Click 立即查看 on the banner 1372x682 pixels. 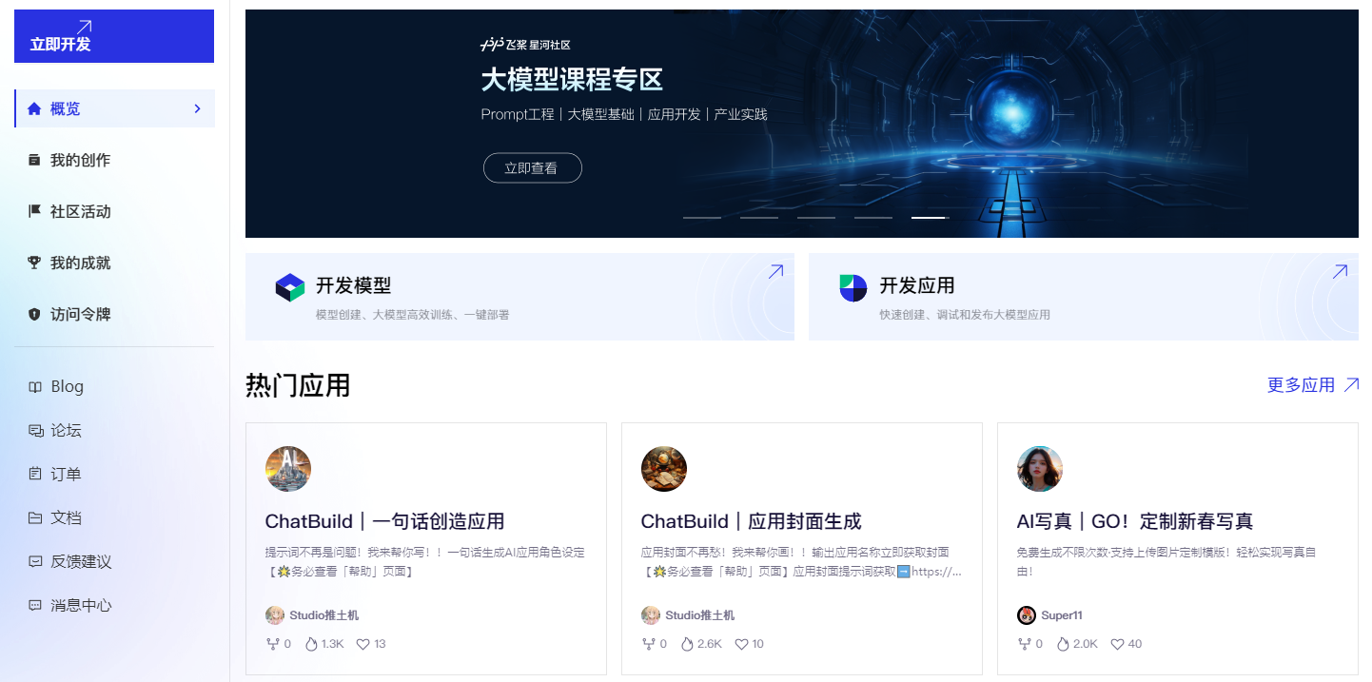(533, 167)
